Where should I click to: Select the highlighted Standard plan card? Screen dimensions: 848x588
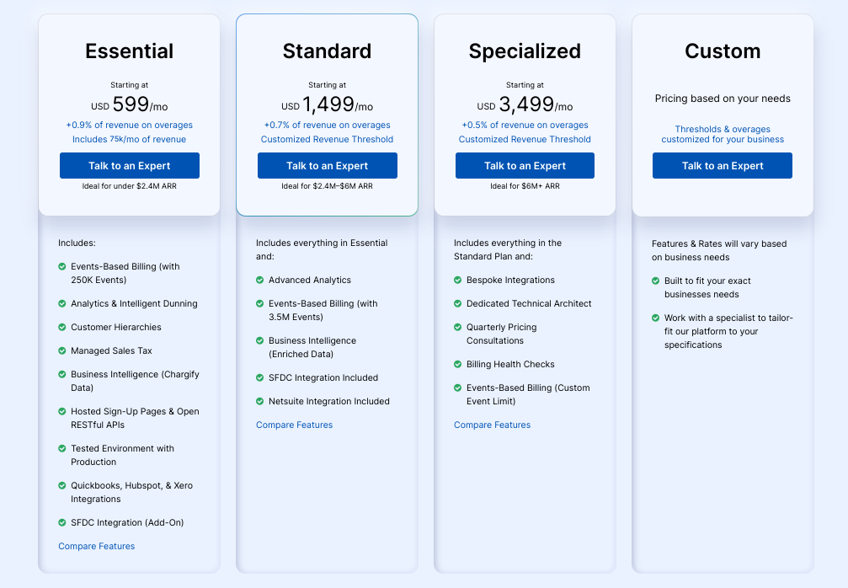click(327, 51)
